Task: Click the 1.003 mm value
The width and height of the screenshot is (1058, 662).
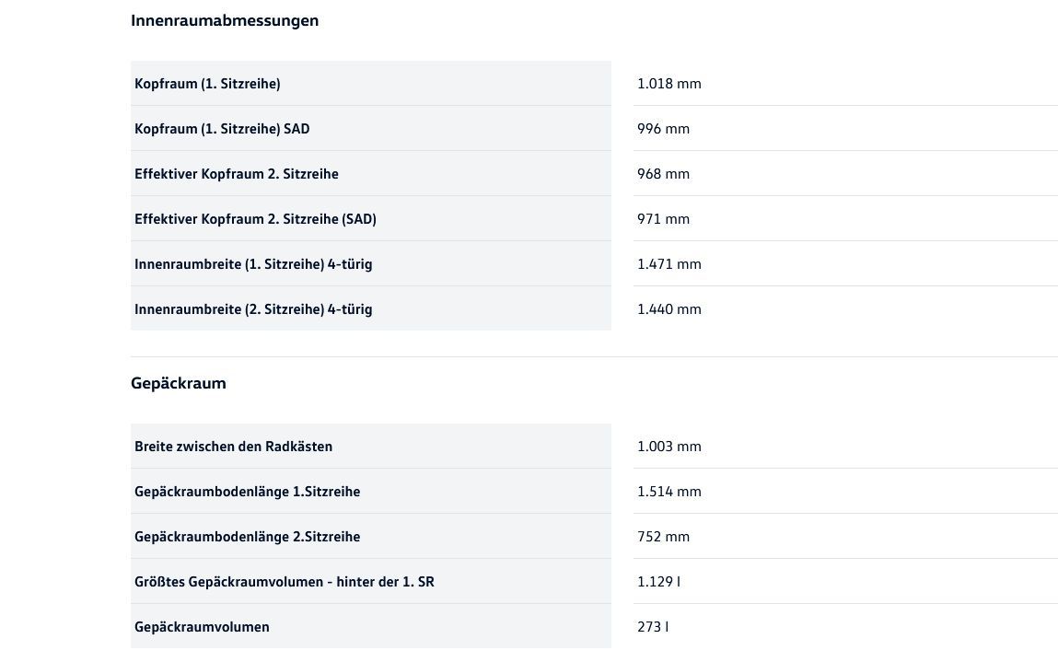Action: 669,447
